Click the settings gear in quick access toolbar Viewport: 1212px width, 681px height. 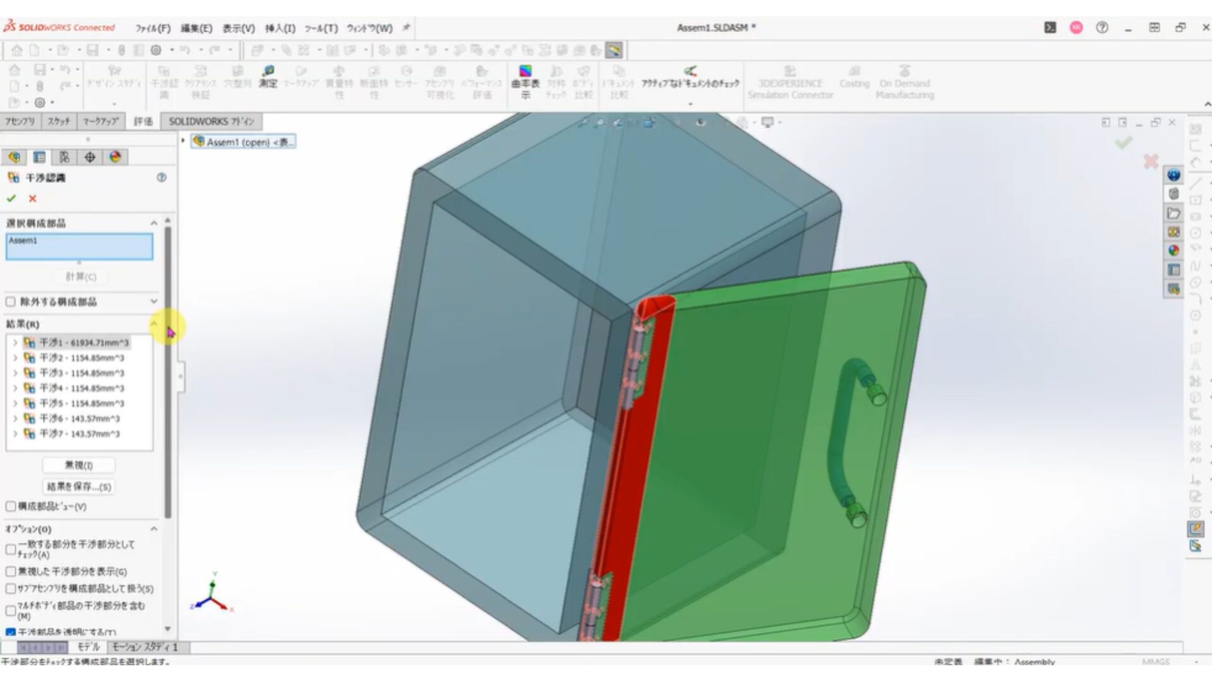tap(156, 50)
